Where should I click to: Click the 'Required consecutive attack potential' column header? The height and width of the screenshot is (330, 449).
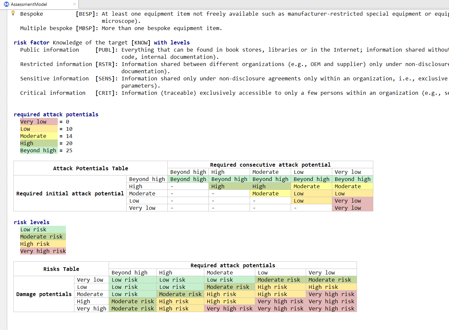(270, 164)
